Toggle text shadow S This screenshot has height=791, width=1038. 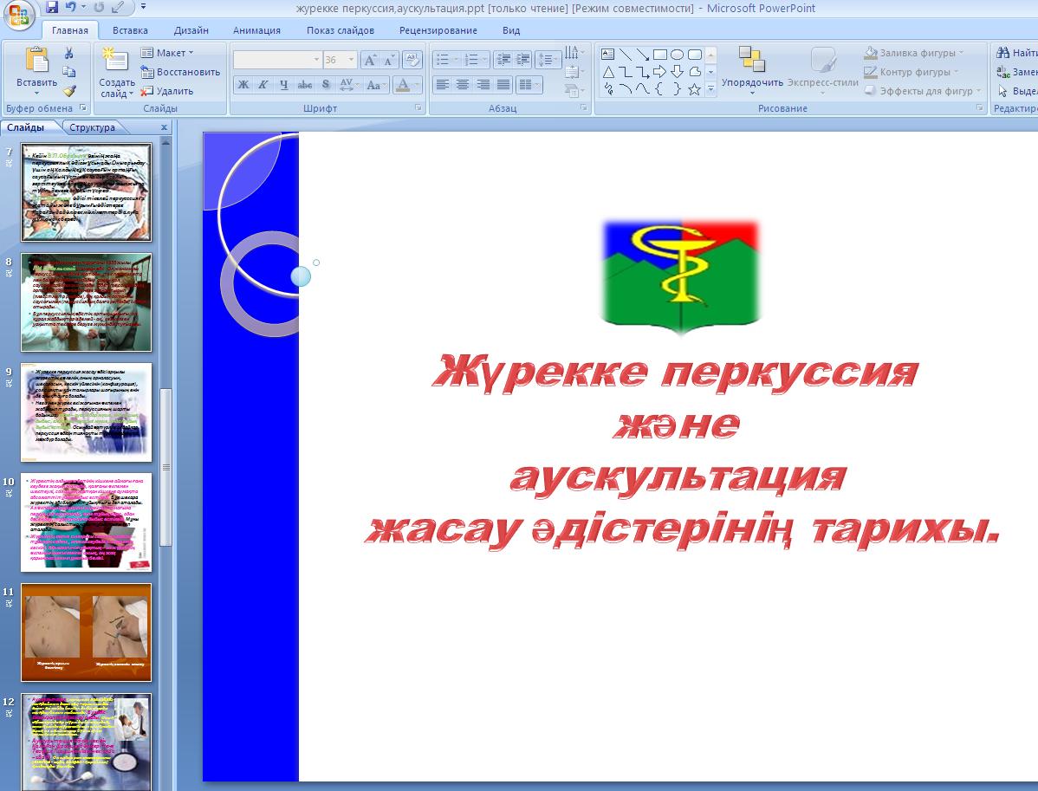[x=325, y=85]
